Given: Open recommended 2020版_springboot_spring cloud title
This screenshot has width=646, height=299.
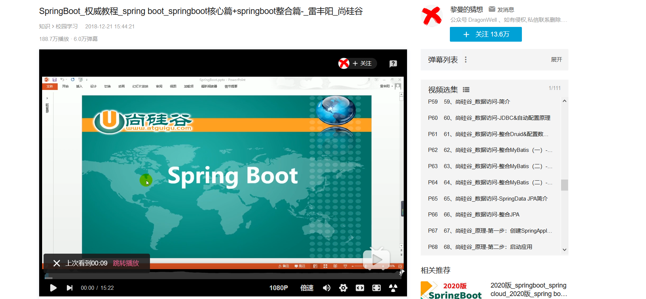Looking at the screenshot, I should [529, 290].
